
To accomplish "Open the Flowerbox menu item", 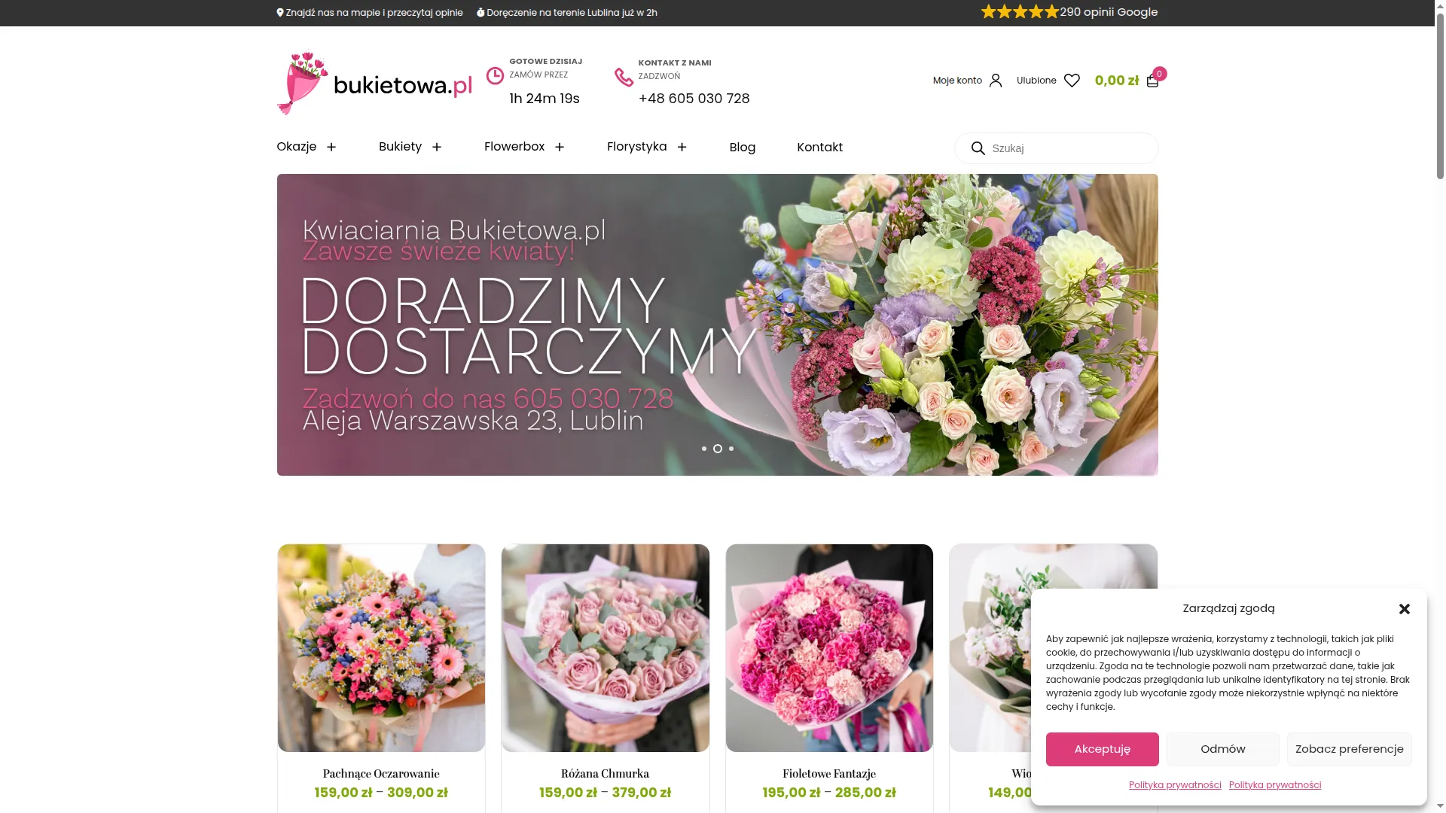I will point(514,147).
